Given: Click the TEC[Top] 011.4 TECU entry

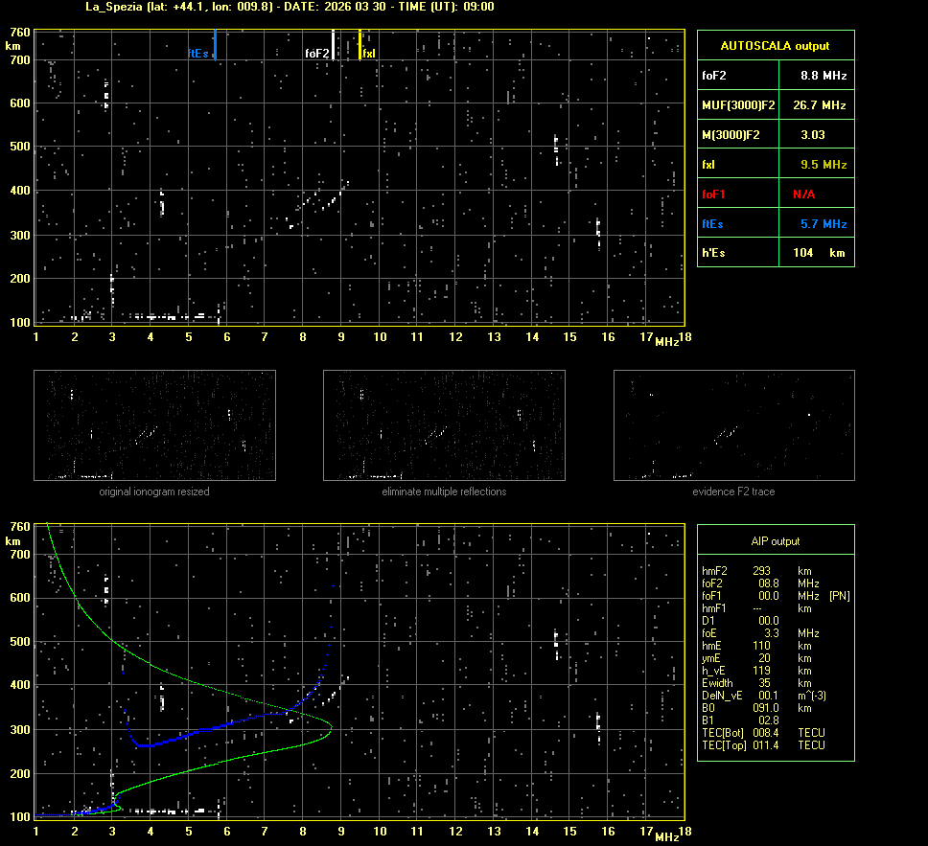Looking at the screenshot, I should pos(763,744).
